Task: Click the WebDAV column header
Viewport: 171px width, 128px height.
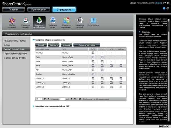Action: coord(121,49)
